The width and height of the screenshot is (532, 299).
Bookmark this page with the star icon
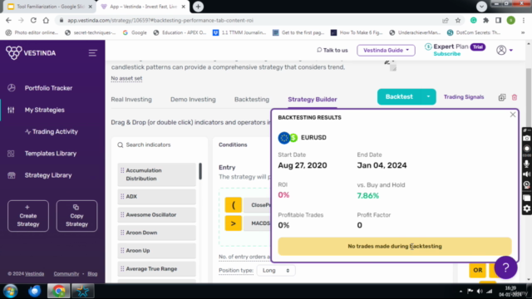pos(458,20)
